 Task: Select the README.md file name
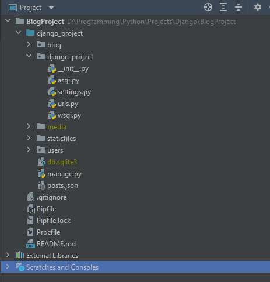click(x=56, y=244)
